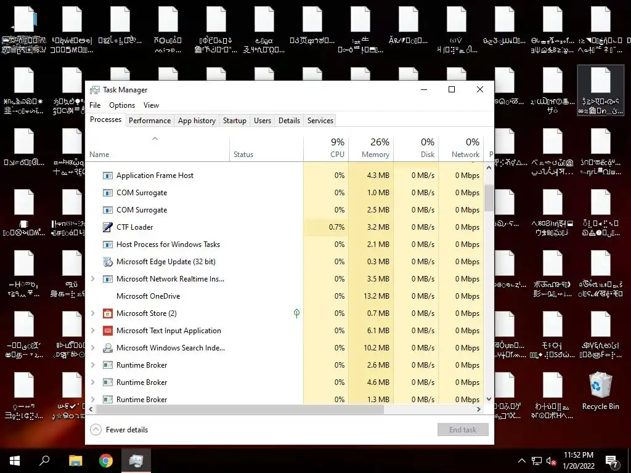The height and width of the screenshot is (473, 631).
Task: Open taskbar Search magnifier
Action: click(x=44, y=461)
